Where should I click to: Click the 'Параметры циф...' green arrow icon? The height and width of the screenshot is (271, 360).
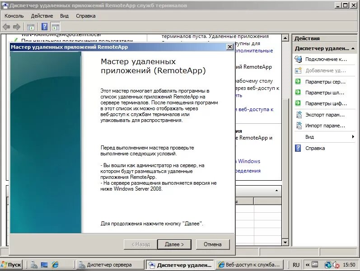[x=298, y=103]
